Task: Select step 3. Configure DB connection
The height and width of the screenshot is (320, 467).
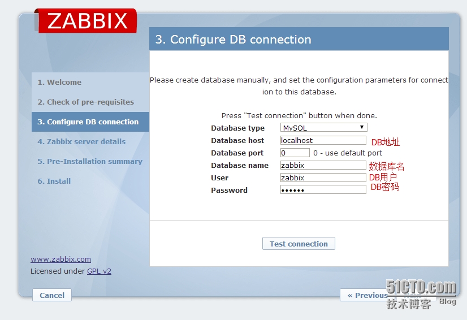Action: 90,122
